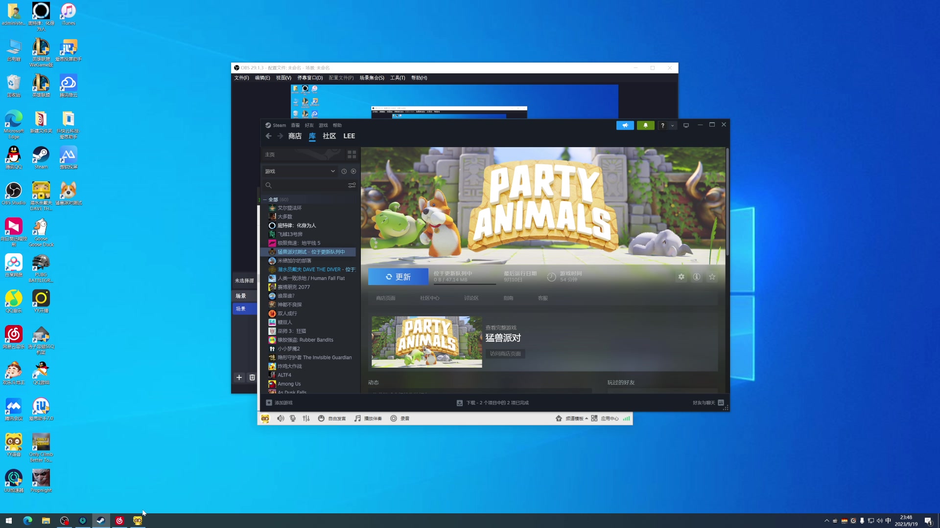
Task: Click the Steam announcements megaphone icon
Action: point(625,126)
